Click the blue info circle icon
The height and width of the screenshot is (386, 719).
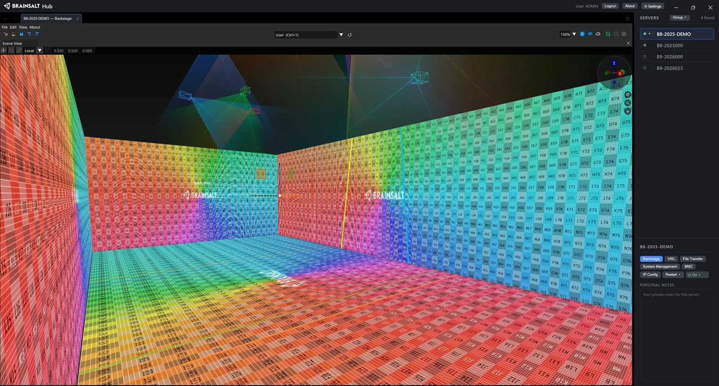point(582,34)
